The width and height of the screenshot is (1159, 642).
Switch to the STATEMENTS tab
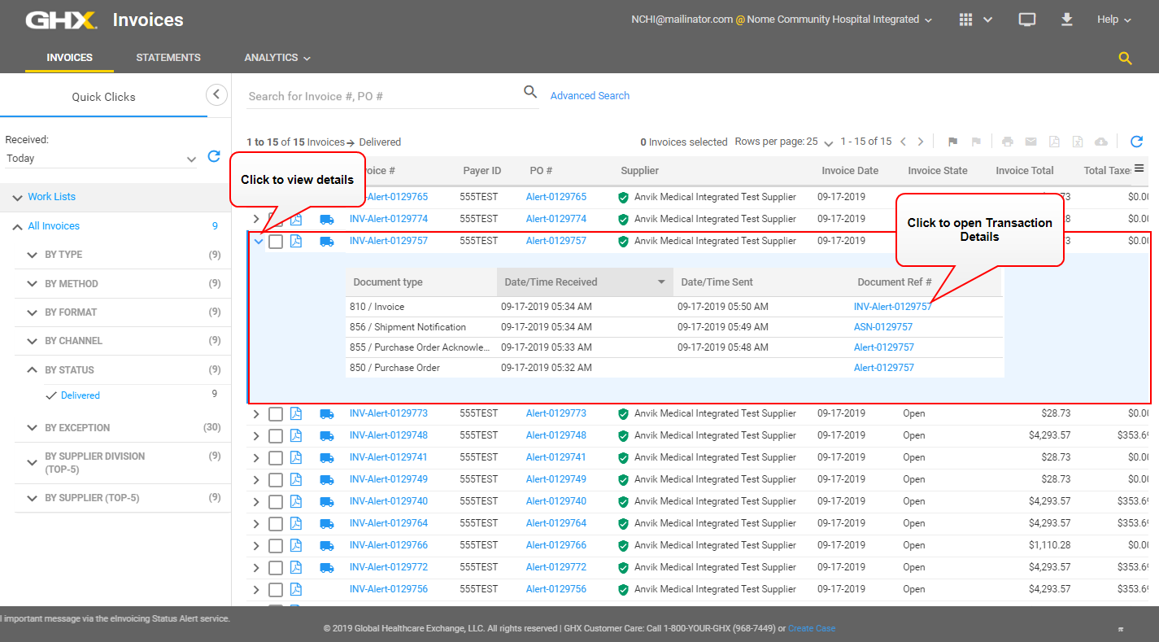[x=168, y=58]
